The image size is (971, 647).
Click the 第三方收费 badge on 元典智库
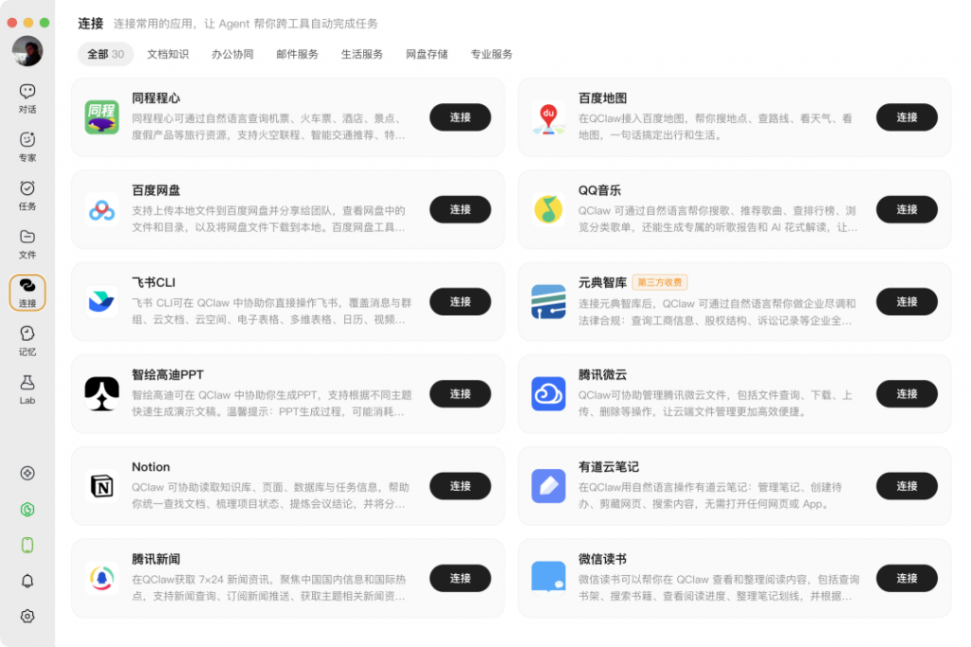(x=660, y=282)
